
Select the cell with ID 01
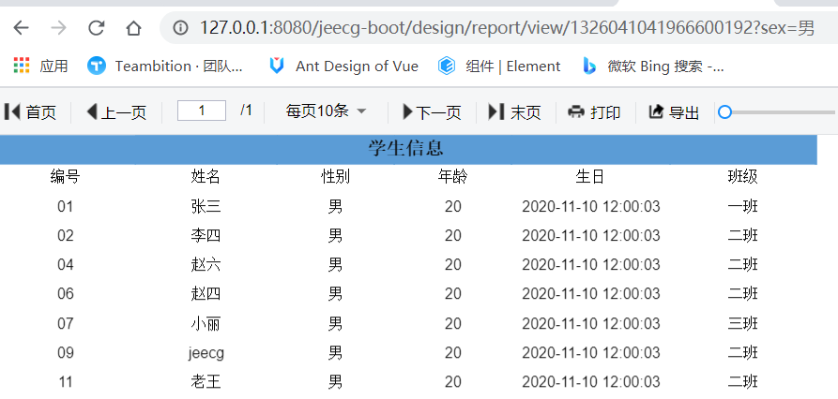65,206
